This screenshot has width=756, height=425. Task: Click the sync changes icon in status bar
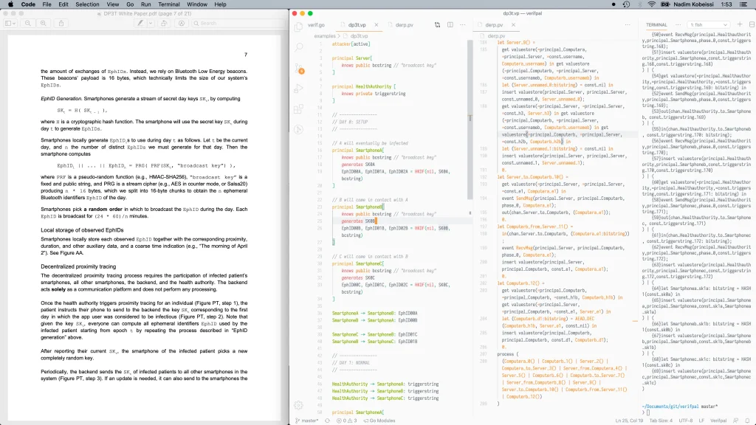point(327,421)
